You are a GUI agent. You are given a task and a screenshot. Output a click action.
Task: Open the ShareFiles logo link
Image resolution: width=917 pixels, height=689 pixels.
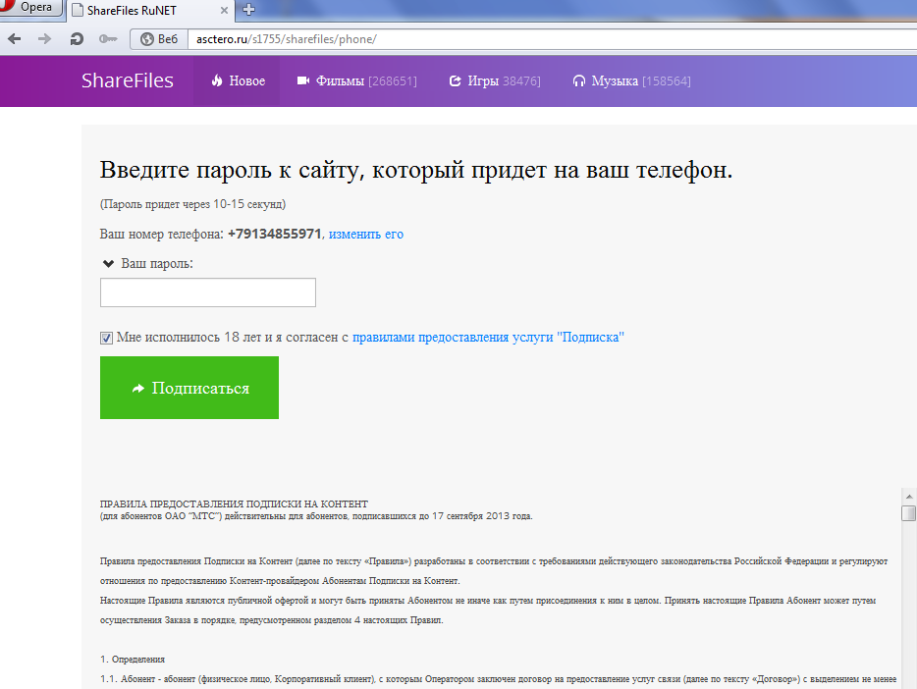128,80
